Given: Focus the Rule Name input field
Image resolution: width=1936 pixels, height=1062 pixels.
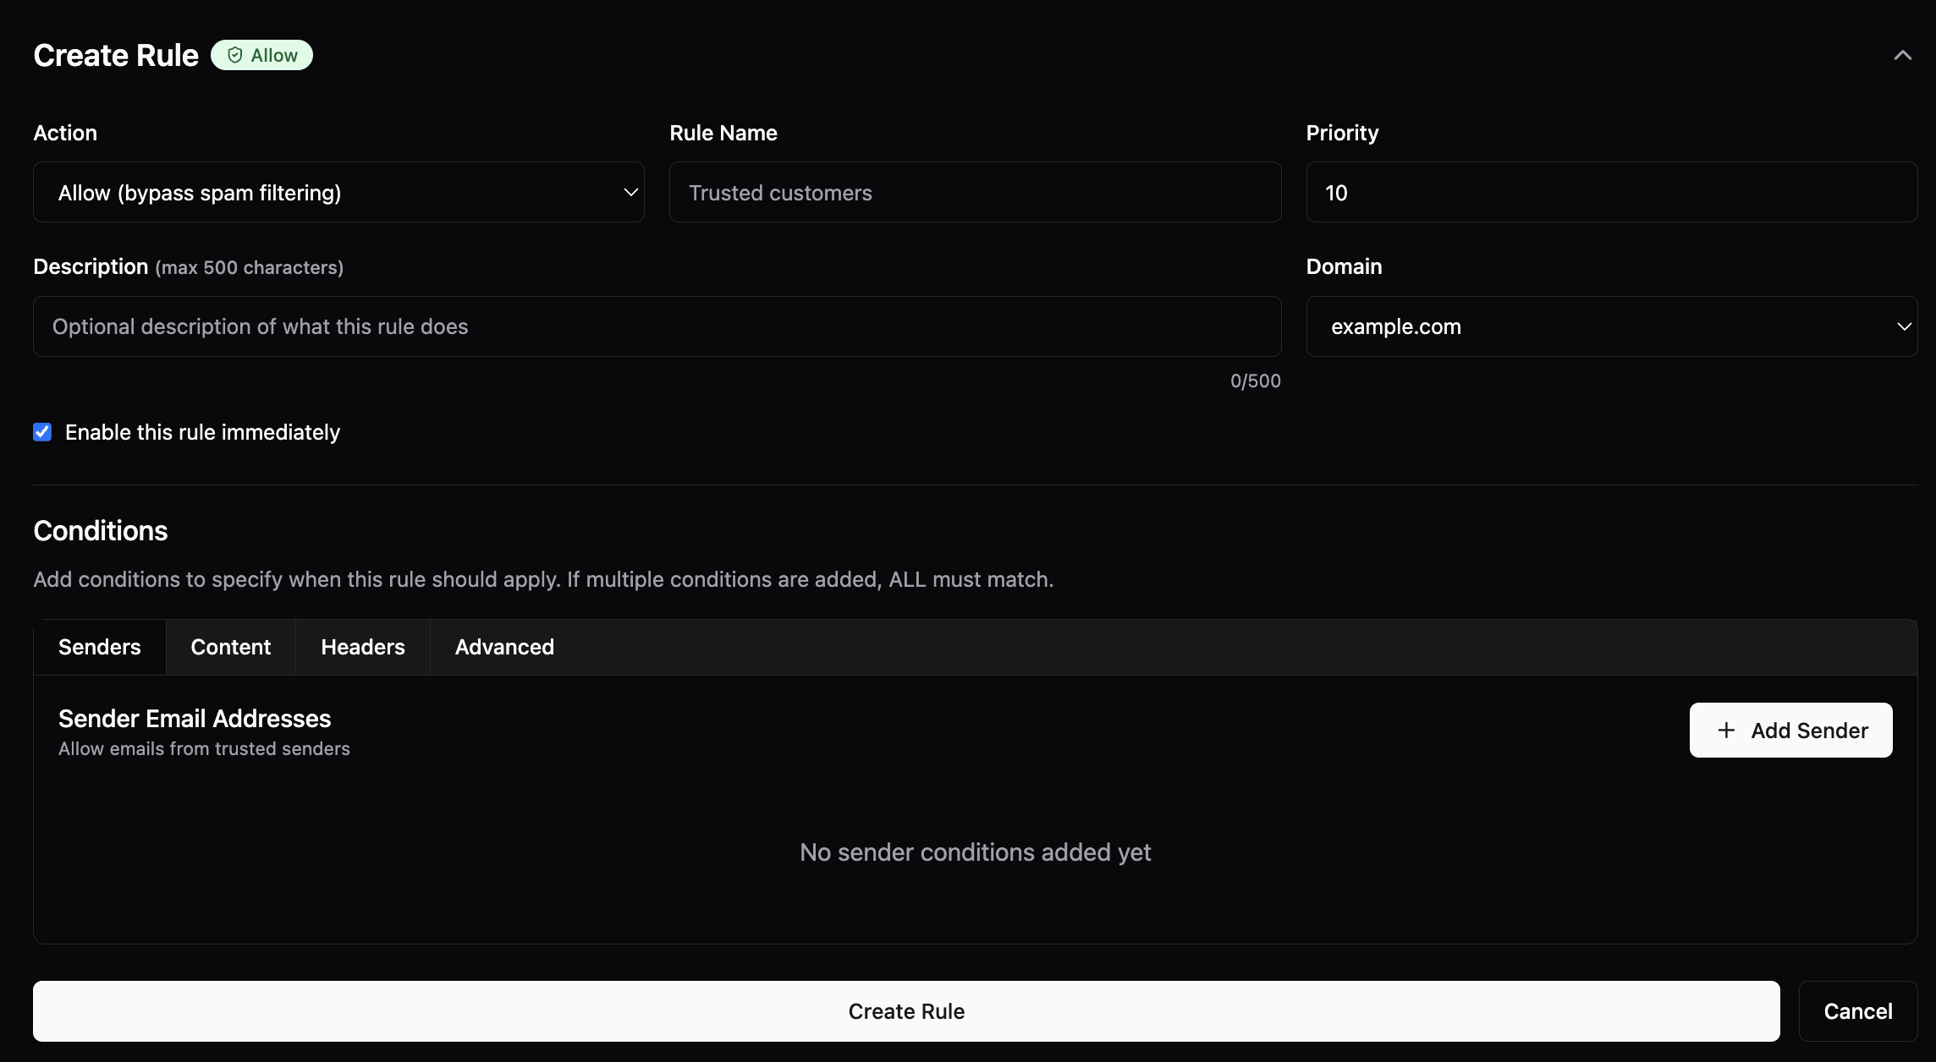Looking at the screenshot, I should (975, 192).
